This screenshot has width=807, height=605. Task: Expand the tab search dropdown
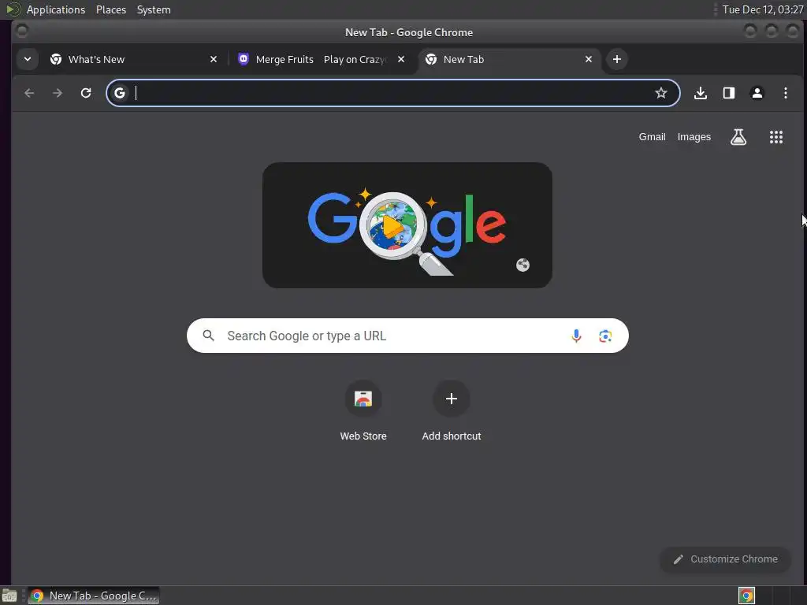tap(28, 59)
